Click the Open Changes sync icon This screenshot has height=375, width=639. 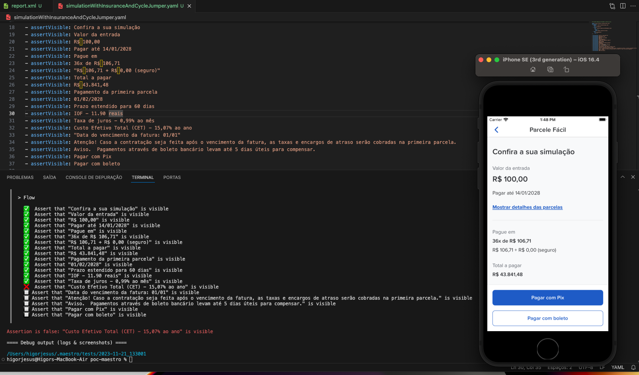612,6
